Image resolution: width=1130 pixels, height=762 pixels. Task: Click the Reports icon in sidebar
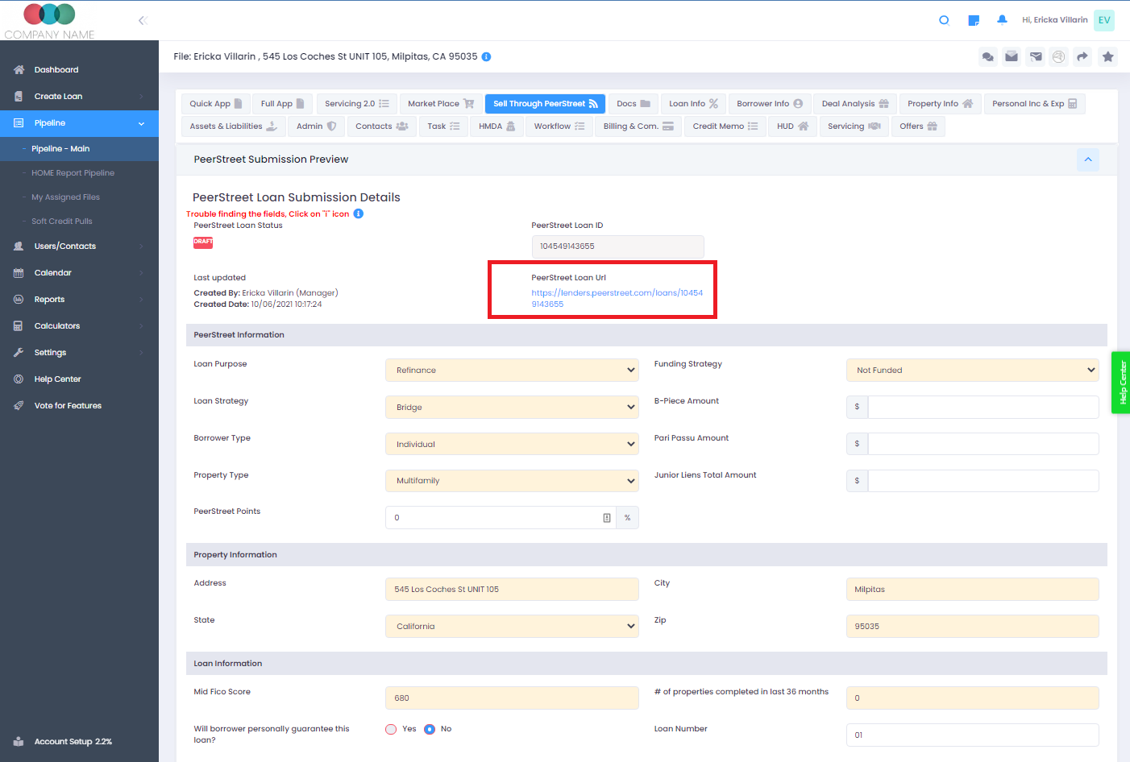pyautogui.click(x=19, y=300)
